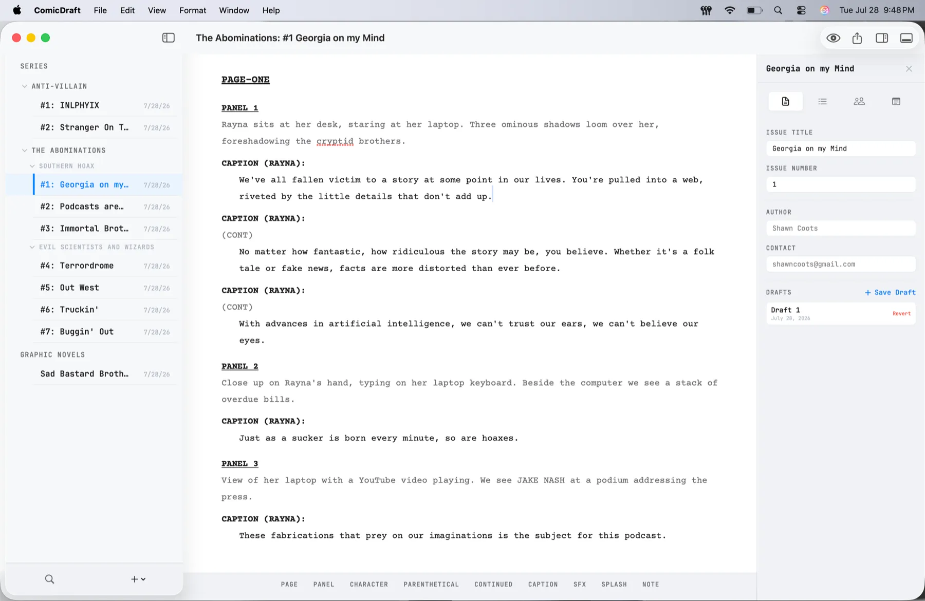925x601 pixels.
Task: Open the plus add-item dropdown in sidebar
Action: click(138, 579)
